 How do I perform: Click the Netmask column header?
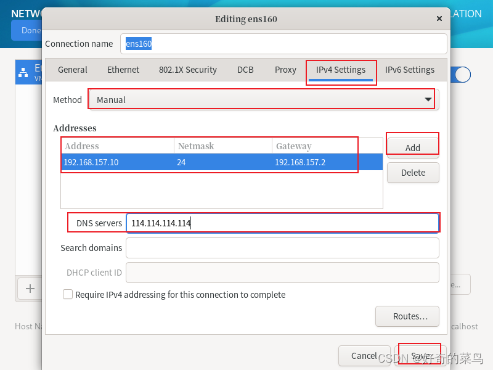tap(223, 146)
